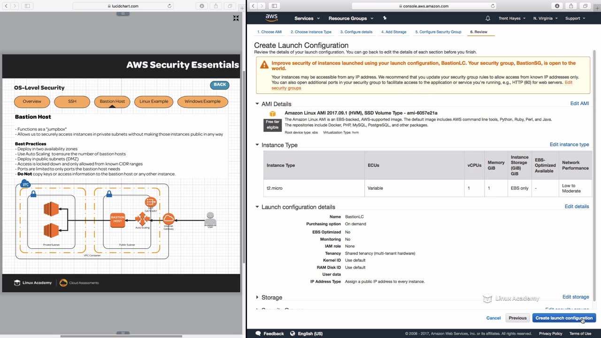This screenshot has width=601, height=338.
Task: Go forward in the lucidchart.com Safari window
Action: [x=15, y=6]
